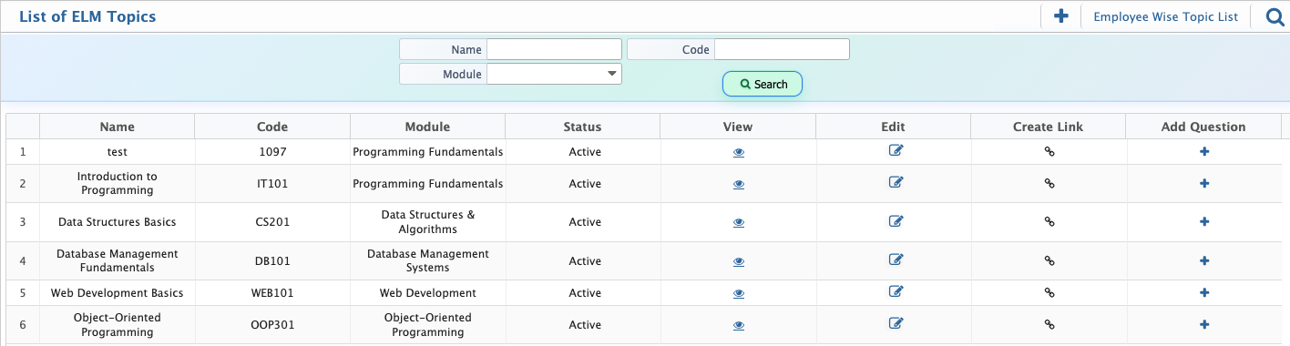
Task: Create link for Object-Oriented Programming
Action: coord(1049,324)
